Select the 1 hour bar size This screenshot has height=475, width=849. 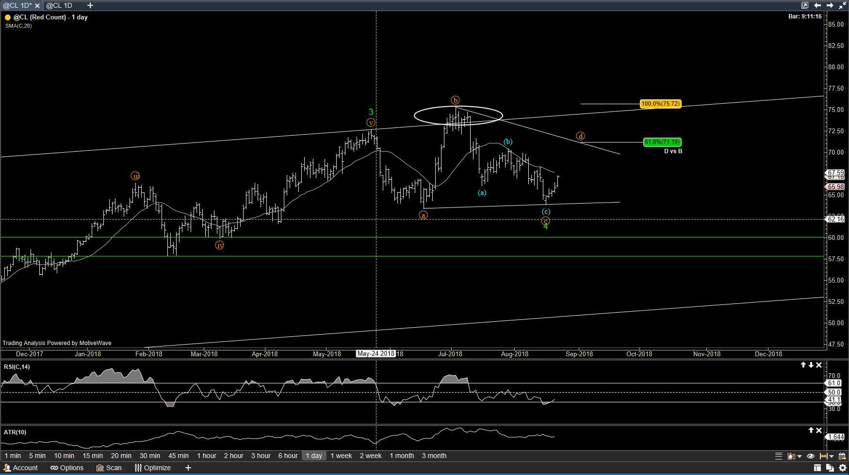[x=207, y=456]
